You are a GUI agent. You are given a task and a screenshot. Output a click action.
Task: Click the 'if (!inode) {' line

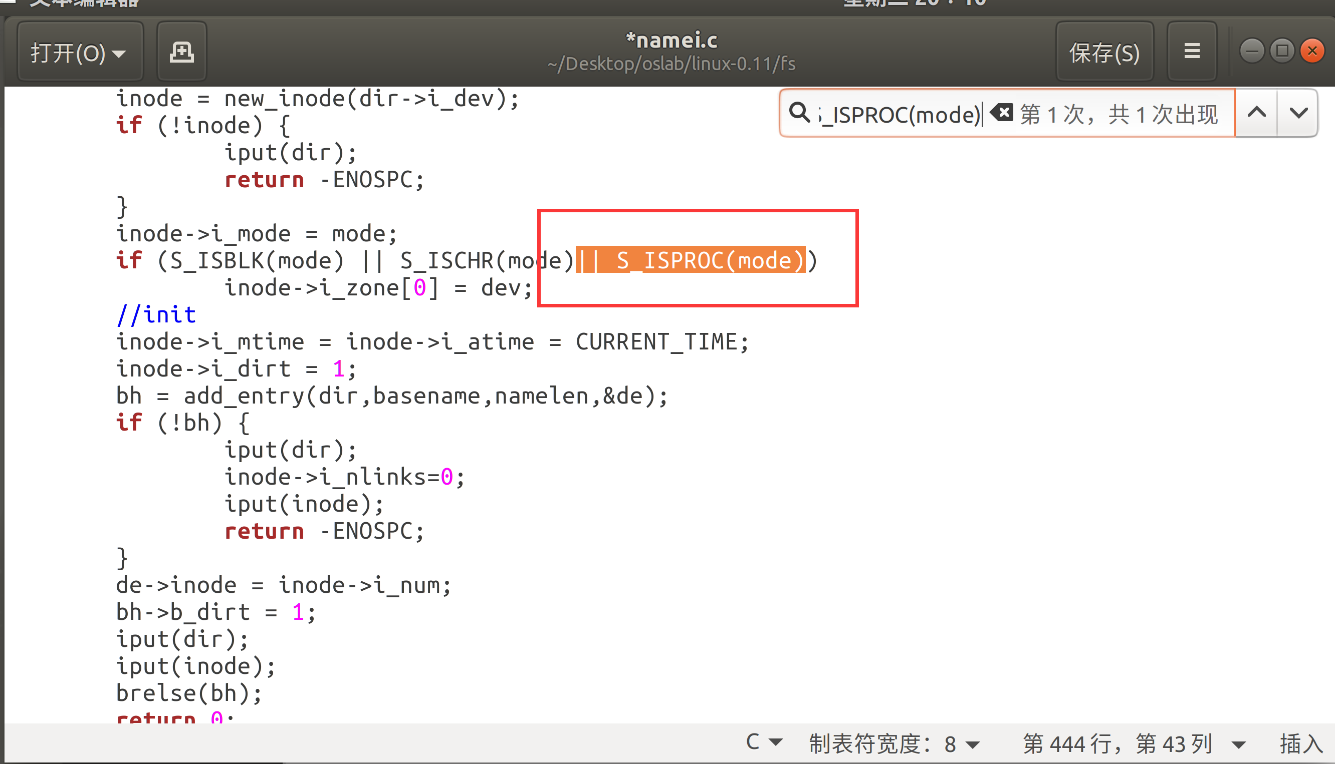pos(203,125)
